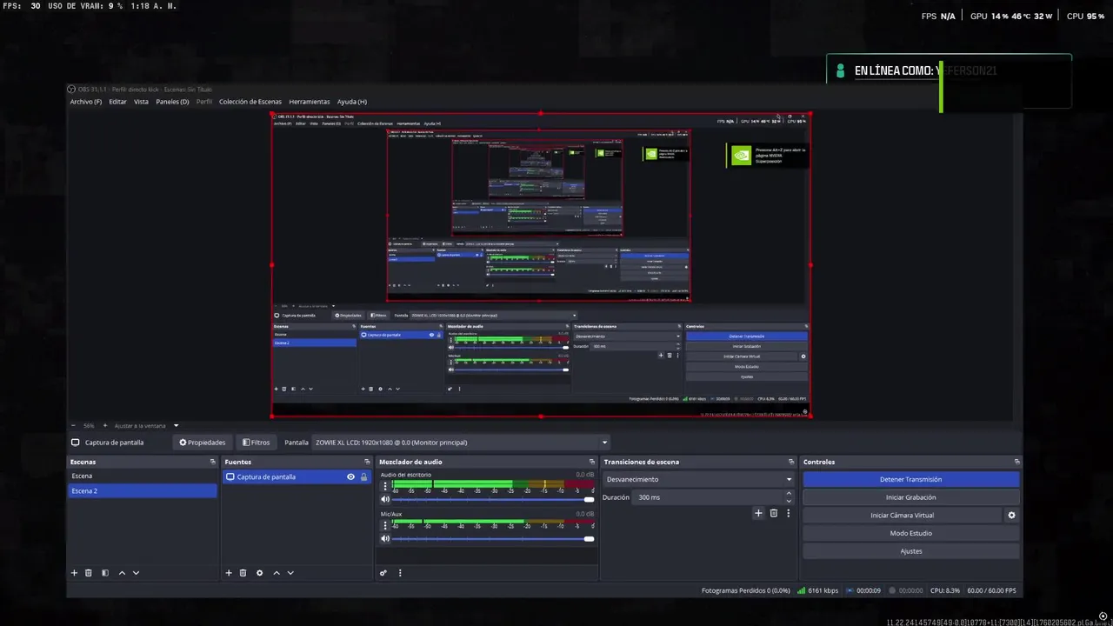Click Duración 300 ms input field

(x=707, y=497)
